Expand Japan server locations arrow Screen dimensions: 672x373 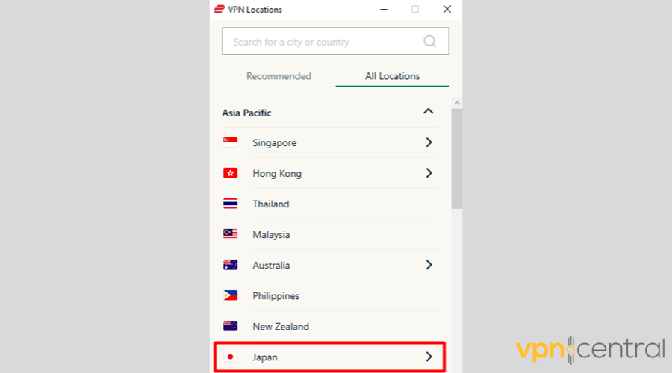[429, 357]
